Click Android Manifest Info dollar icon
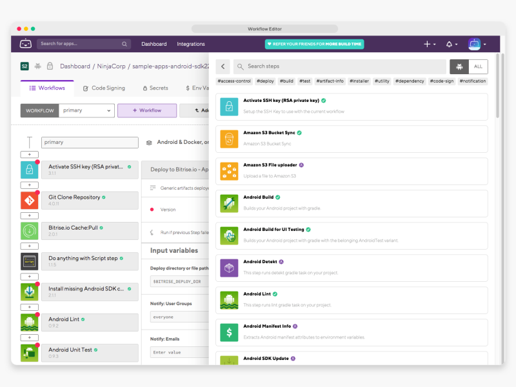 [x=229, y=332]
